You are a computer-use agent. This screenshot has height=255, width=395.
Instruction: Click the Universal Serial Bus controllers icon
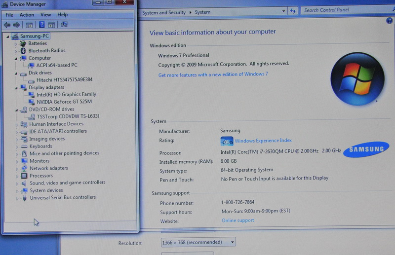tap(24, 198)
